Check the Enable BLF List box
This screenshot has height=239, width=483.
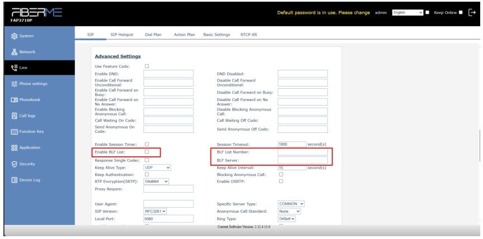tap(147, 152)
